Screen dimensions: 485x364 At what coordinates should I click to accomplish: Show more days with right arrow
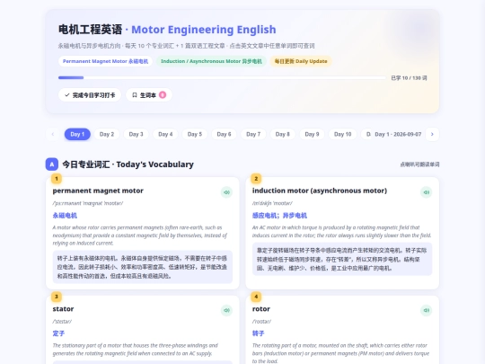[x=432, y=134]
